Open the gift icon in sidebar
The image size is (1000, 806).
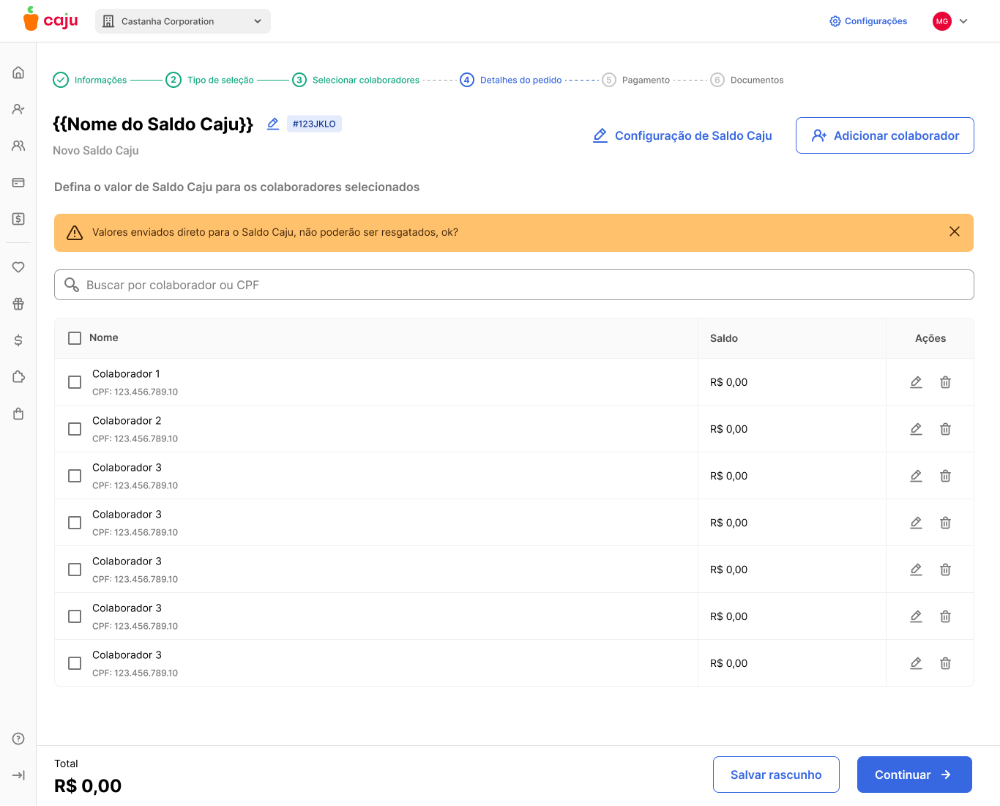[x=18, y=304]
